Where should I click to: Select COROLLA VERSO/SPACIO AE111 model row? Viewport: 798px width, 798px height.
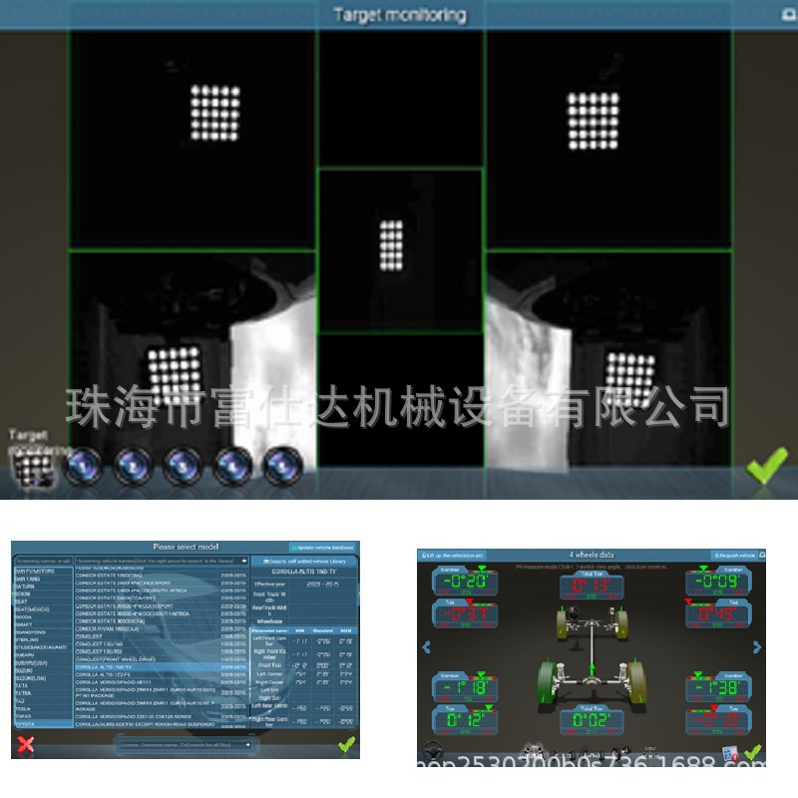[162, 682]
